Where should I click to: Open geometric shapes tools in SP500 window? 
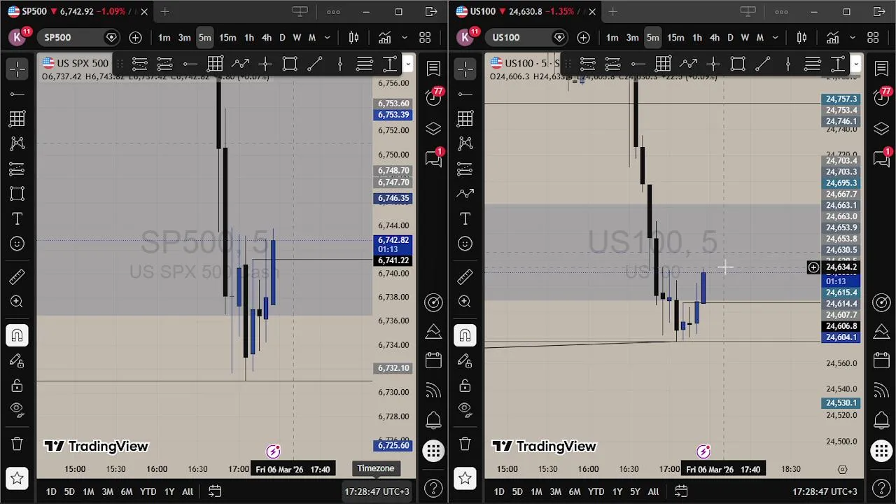[17, 194]
